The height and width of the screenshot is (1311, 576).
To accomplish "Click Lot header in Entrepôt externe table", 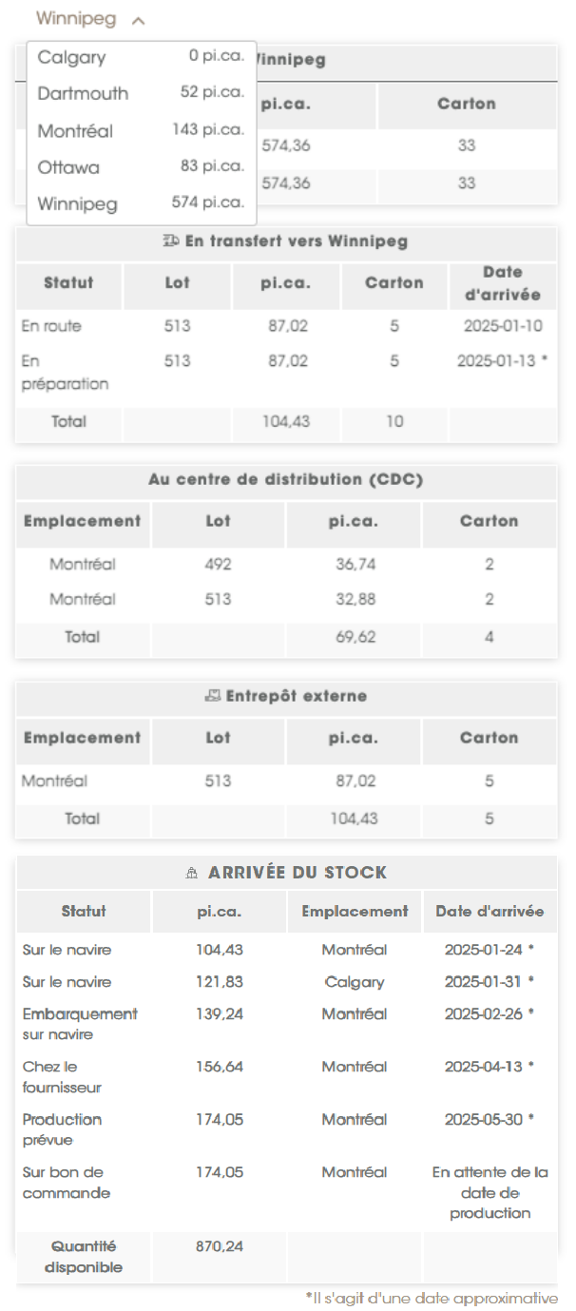I will [x=218, y=738].
